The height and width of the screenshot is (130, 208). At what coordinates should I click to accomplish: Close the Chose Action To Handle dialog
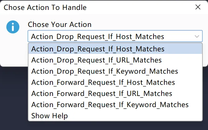(x=198, y=7)
